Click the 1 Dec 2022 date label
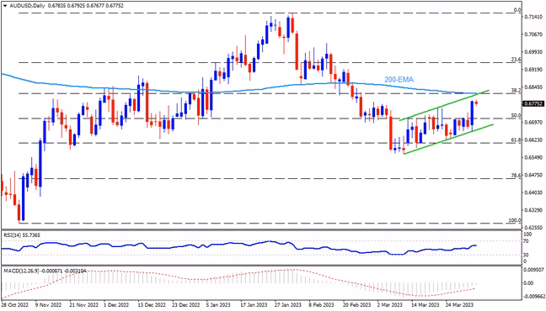Screen dimensions: 546x311 [117, 305]
